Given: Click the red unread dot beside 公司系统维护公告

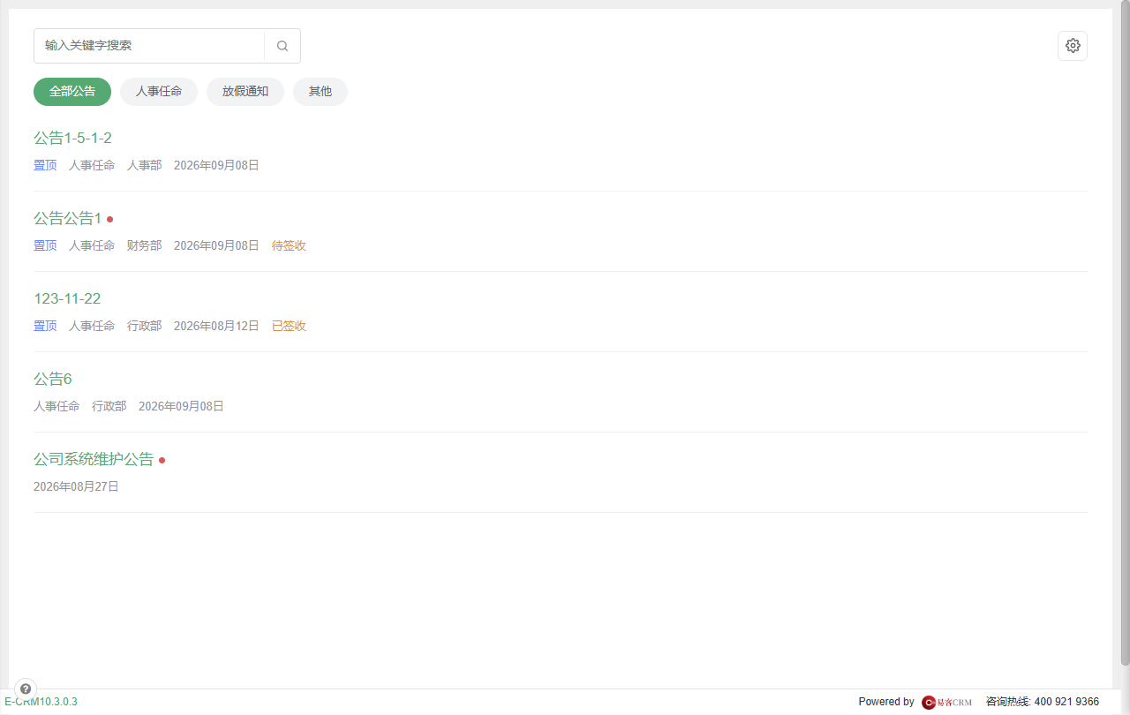Looking at the screenshot, I should [162, 460].
